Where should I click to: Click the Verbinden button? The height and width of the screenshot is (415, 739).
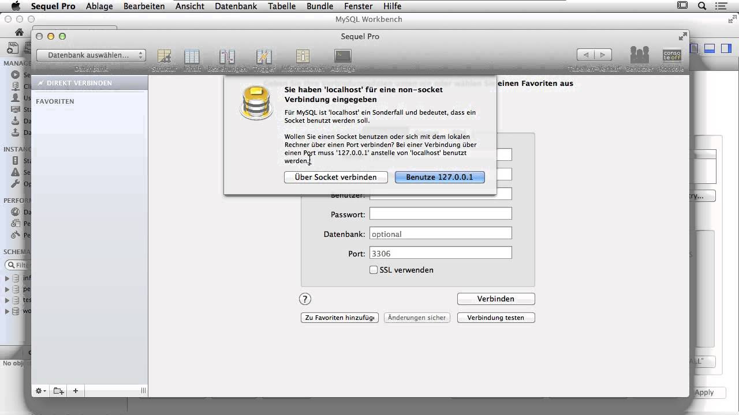[496, 299]
